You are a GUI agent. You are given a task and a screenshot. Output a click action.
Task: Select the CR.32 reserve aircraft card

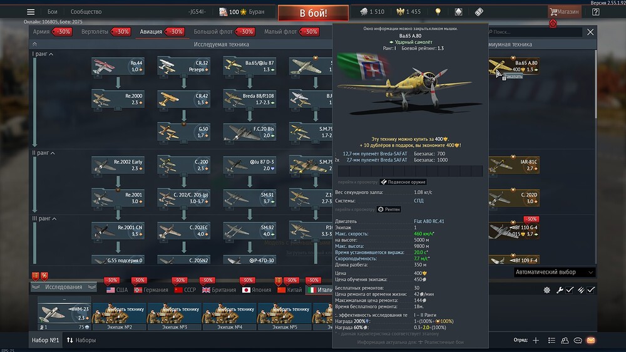[183, 66]
